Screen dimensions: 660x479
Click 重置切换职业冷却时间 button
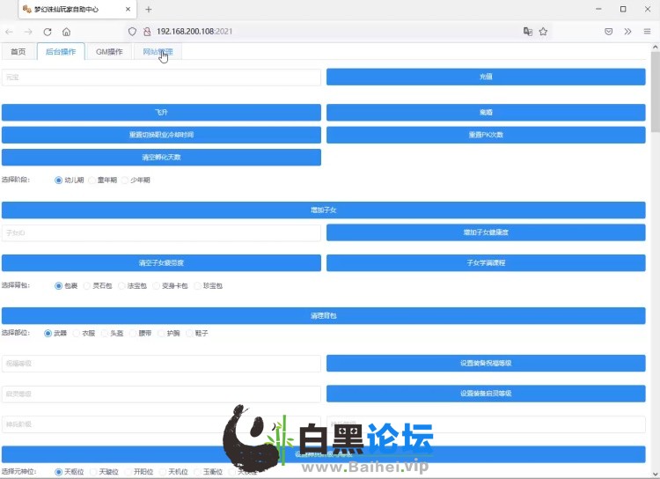click(x=161, y=135)
